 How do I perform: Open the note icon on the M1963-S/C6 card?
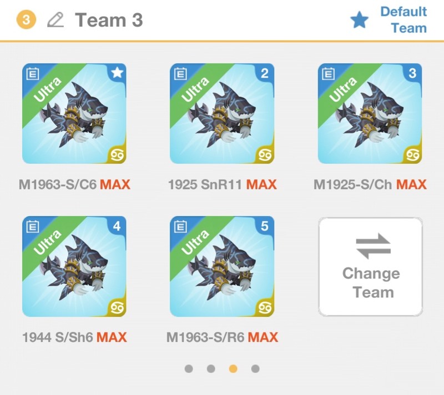pos(33,74)
